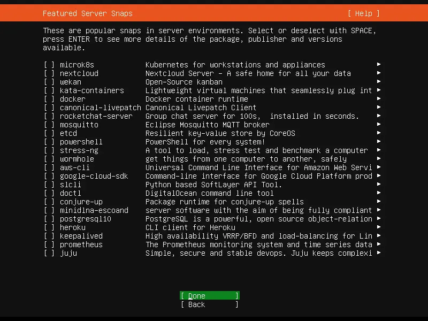
Task: Open google-cloud-sdk details arrow
Action: pos(379,175)
